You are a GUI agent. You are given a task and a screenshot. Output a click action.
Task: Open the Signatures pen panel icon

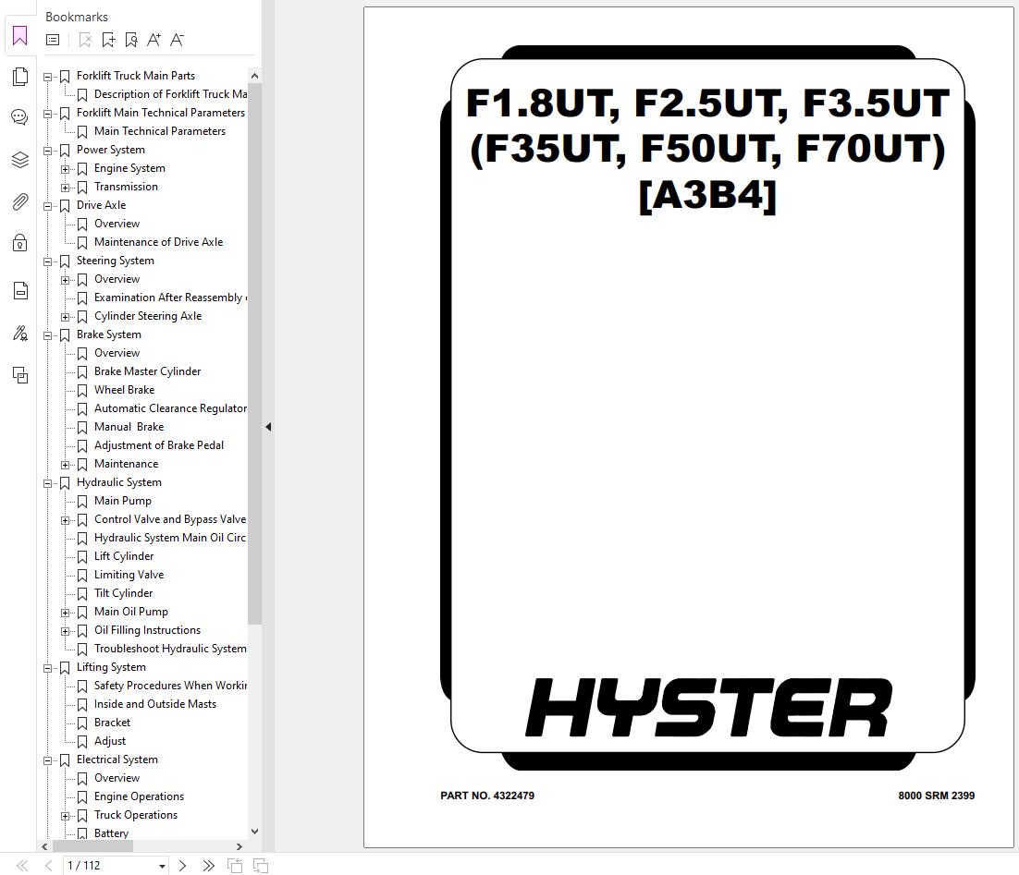point(20,334)
